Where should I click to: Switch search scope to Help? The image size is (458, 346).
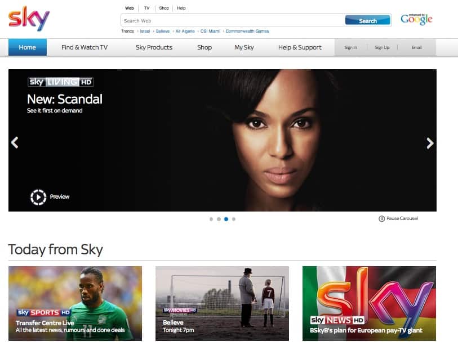click(181, 8)
